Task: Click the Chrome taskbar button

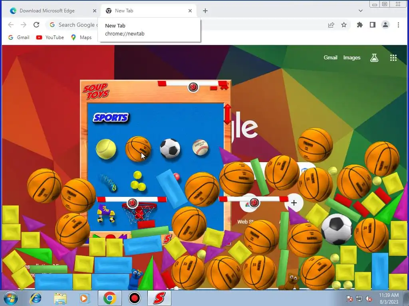Action: pyautogui.click(x=110, y=298)
